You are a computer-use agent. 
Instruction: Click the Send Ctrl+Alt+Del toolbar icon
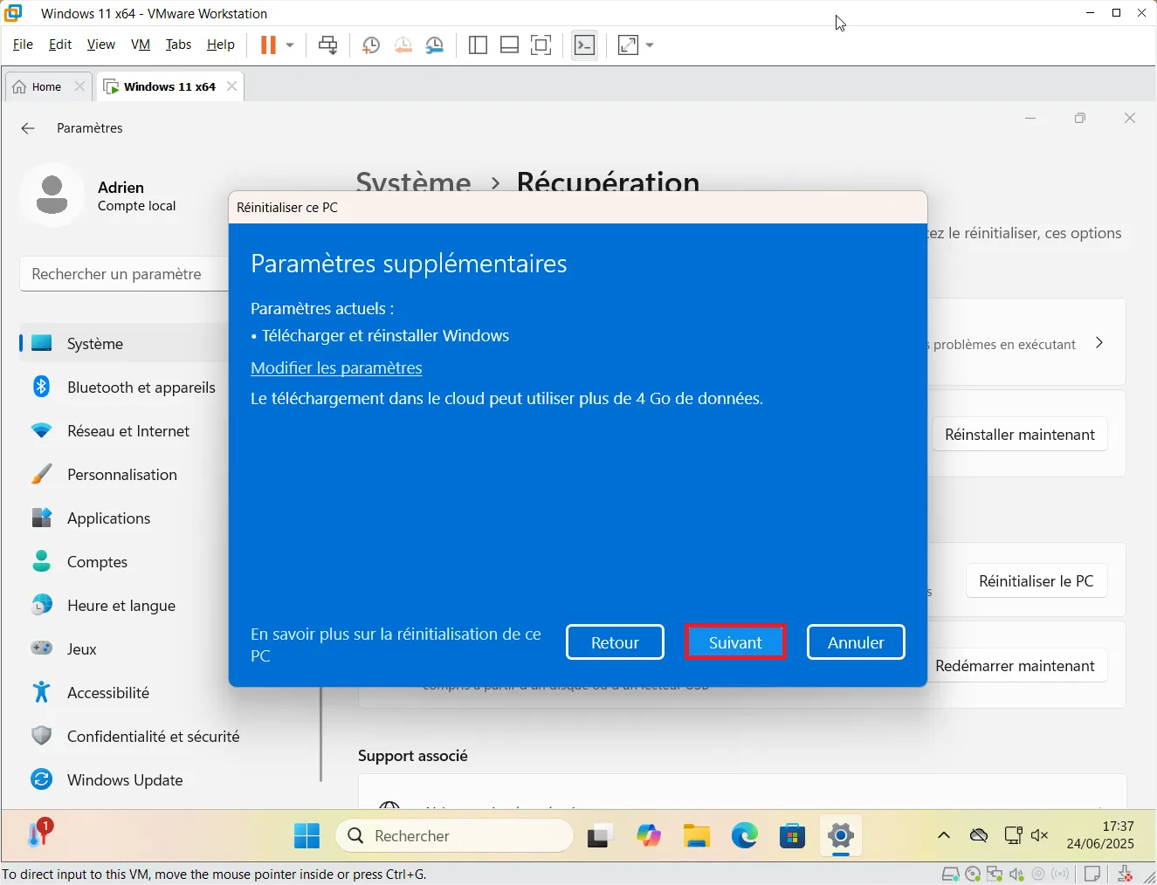(x=328, y=45)
